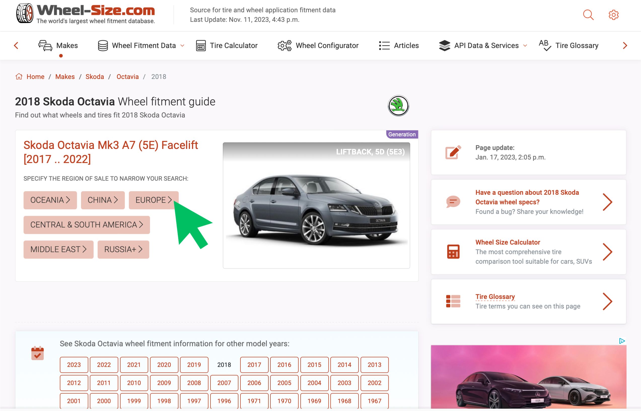Click the Wheel Fitment Data database icon

pos(103,46)
